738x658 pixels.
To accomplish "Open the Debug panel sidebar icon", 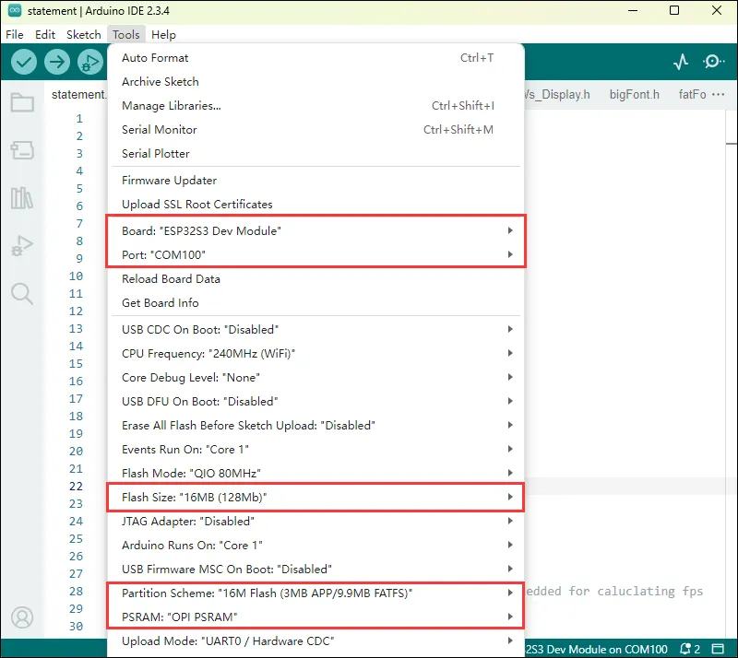I will point(22,245).
